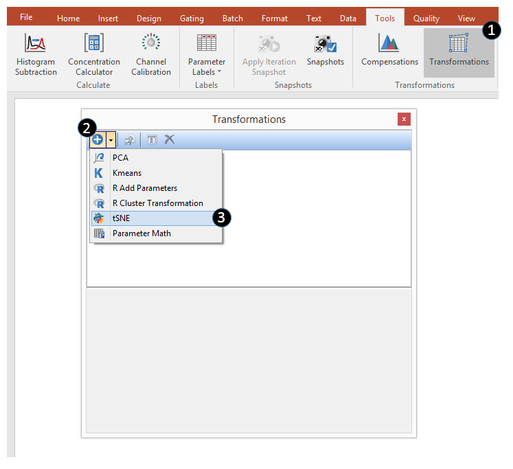Image resolution: width=513 pixels, height=469 pixels.
Task: Choose Parameter Math from the list
Action: 141,233
